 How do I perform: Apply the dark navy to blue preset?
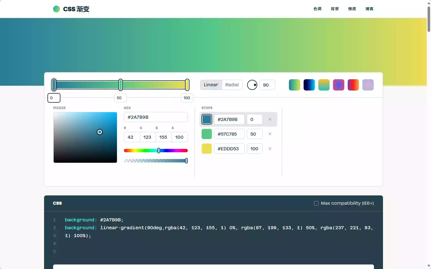(x=309, y=85)
